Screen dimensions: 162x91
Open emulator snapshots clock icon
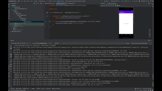[x=119, y=6]
